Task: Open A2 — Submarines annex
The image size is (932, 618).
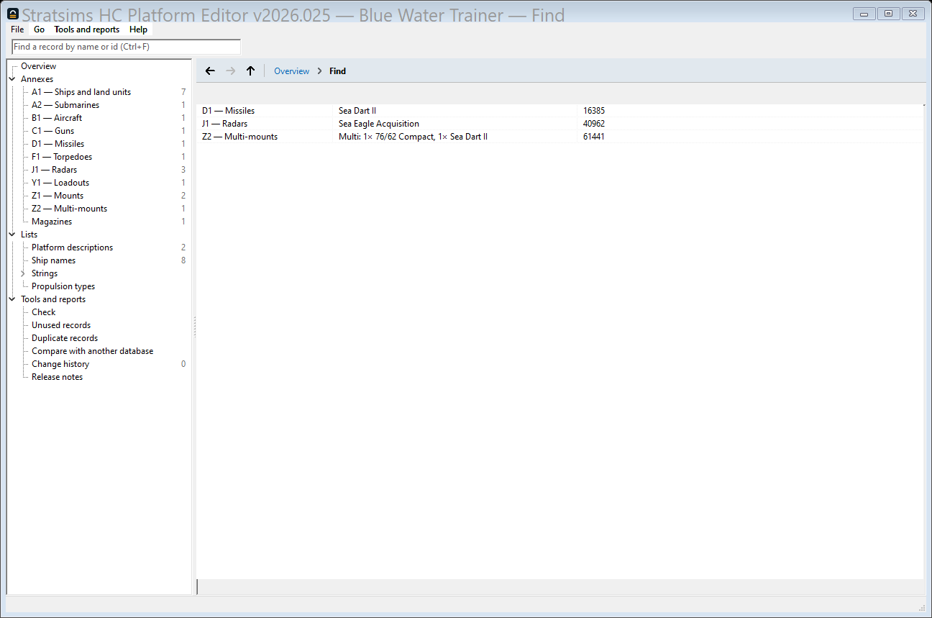Action: [x=65, y=105]
